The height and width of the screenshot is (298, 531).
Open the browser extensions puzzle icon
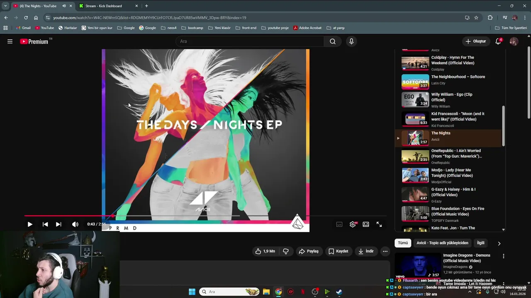490,17
